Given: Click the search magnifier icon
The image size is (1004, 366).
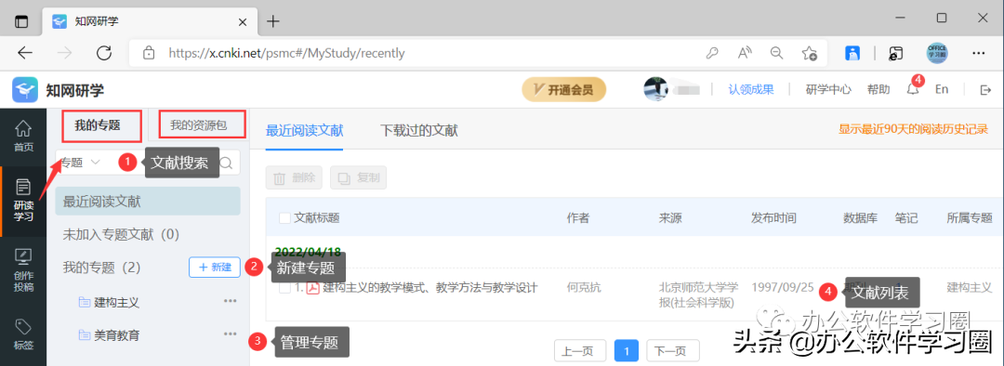Looking at the screenshot, I should coord(226,163).
